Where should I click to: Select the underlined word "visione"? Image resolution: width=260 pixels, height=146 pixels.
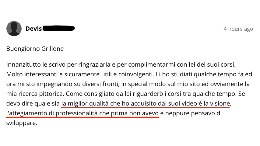(x=220, y=103)
